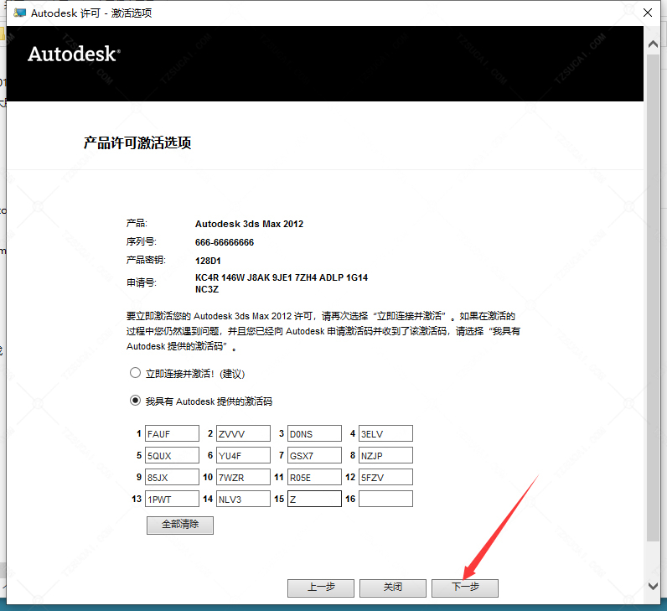This screenshot has height=611, width=667.
Task: Select 'Connect now and activate' radio option
Action: [135, 373]
